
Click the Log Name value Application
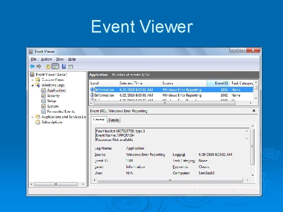135,148
